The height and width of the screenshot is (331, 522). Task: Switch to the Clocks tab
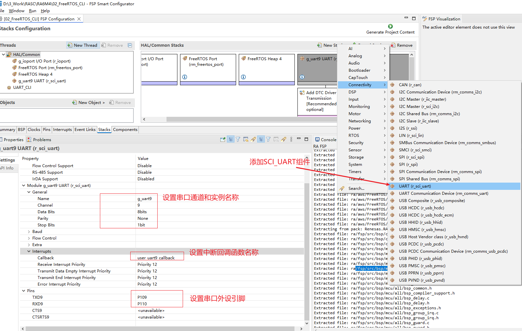pos(34,130)
